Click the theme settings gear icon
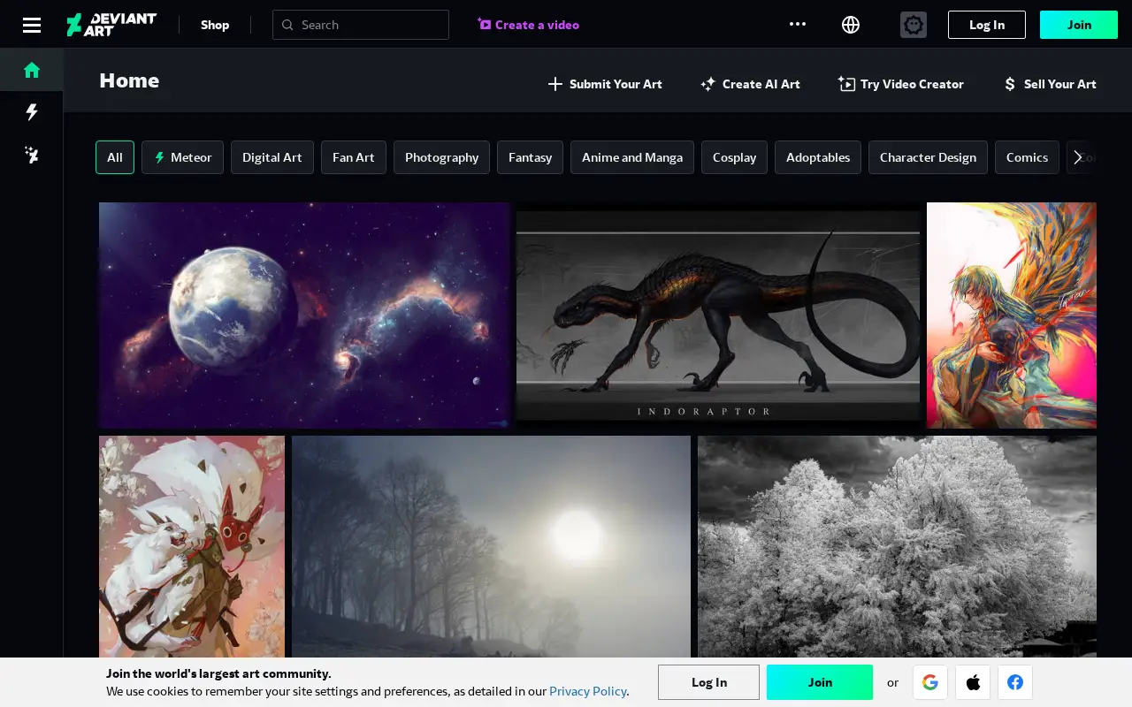This screenshot has width=1132, height=707. [x=914, y=25]
